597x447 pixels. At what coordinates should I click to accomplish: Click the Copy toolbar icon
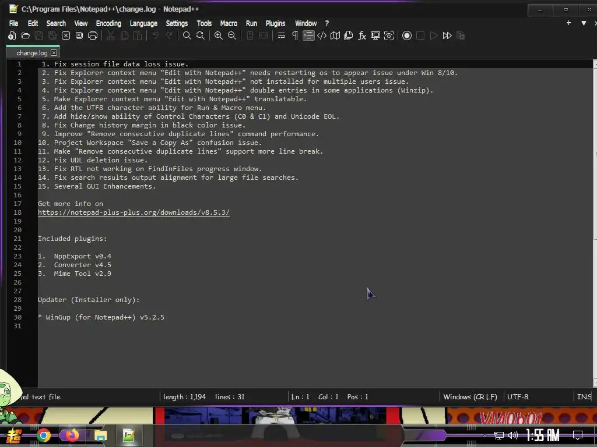click(x=124, y=36)
